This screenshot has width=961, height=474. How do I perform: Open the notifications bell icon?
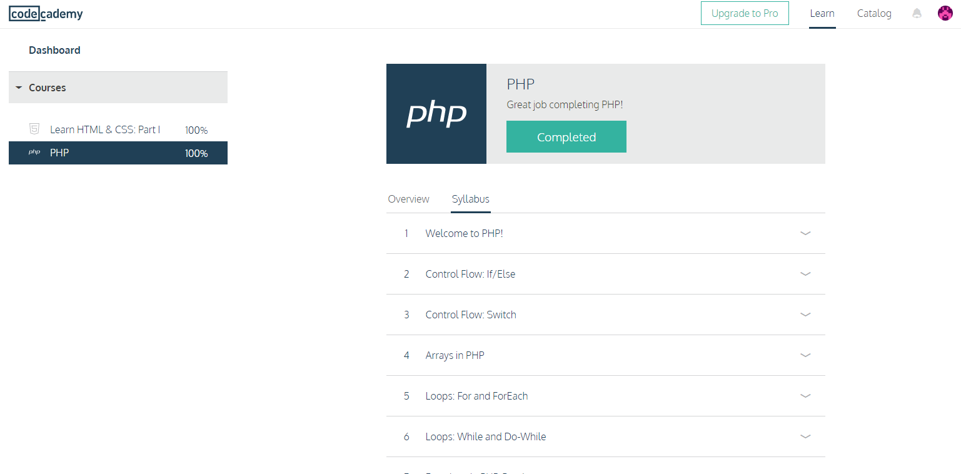point(917,13)
